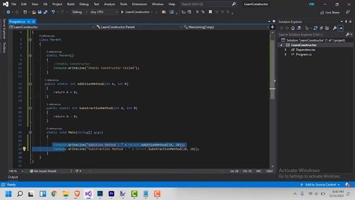
Task: Open the Analyze menu
Action: pyautogui.click(x=109, y=4)
